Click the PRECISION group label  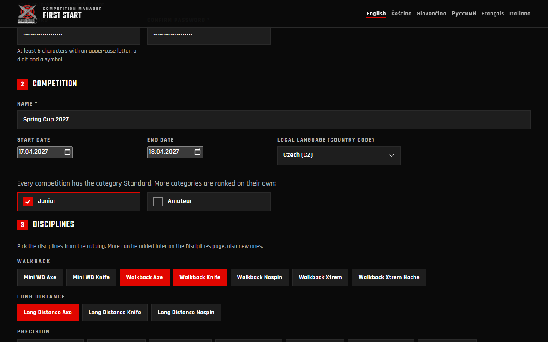tap(33, 332)
